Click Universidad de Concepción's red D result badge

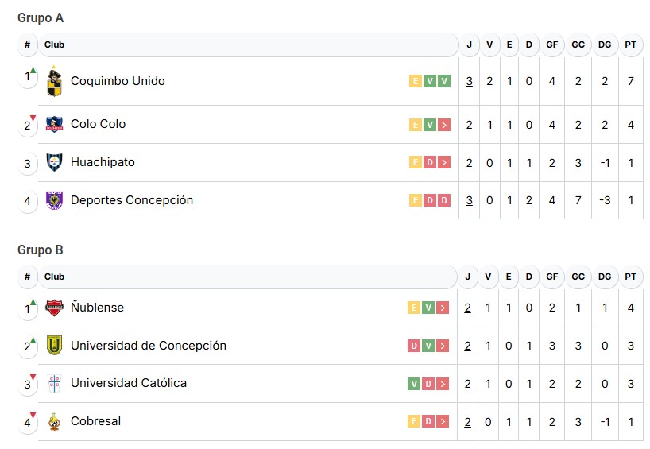414,346
